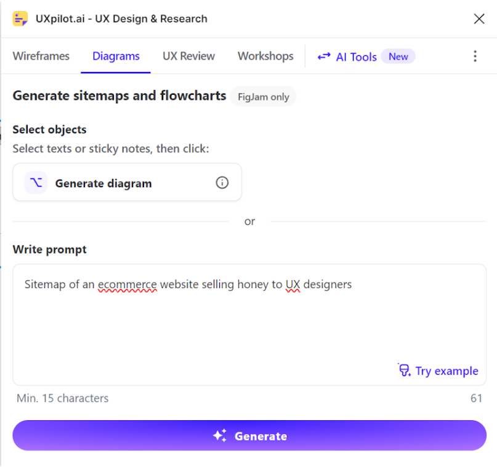Click the AI Tools arrows icon

pos(324,57)
